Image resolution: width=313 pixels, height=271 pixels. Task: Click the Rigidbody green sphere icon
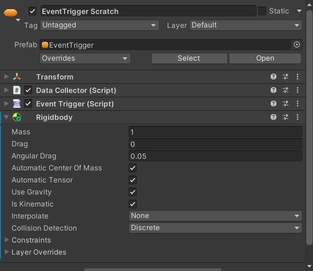[17, 117]
